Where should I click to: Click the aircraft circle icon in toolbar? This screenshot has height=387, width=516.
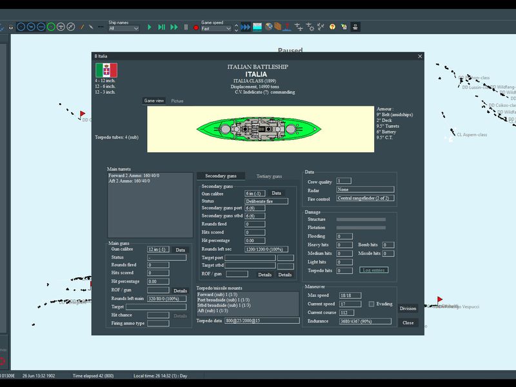[61, 27]
